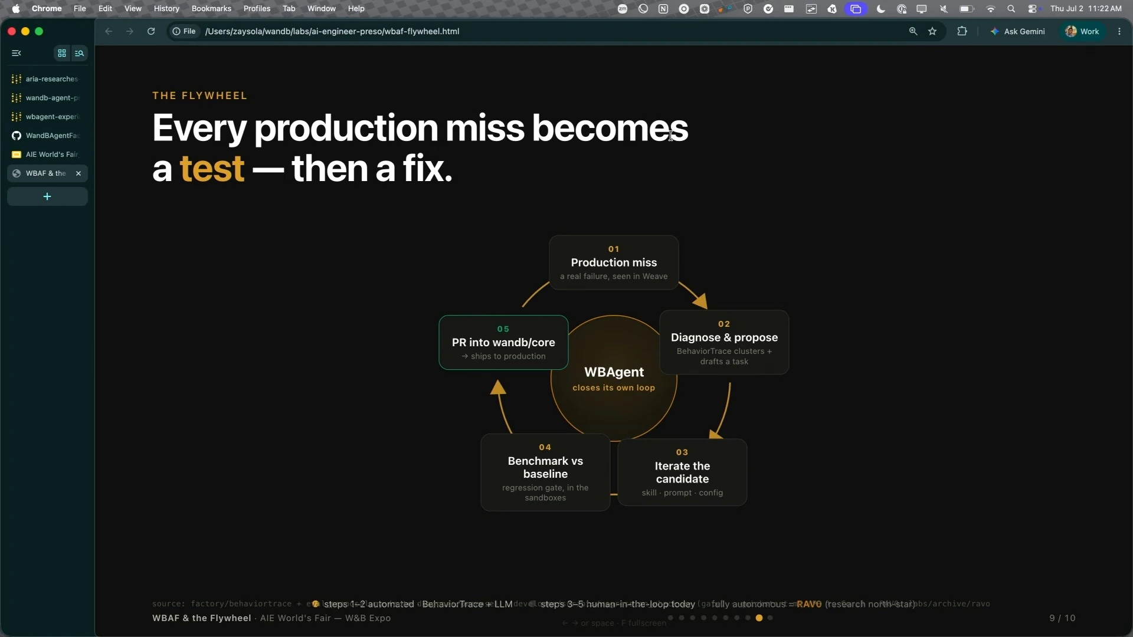Collapse the vertical tabs sidebar
The width and height of the screenshot is (1133, 637).
coord(17,53)
